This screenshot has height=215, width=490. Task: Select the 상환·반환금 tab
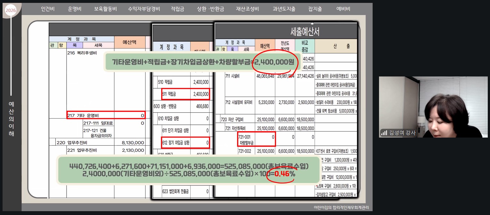(x=211, y=9)
